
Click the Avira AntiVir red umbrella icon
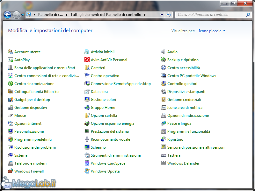pyautogui.click(x=87, y=60)
